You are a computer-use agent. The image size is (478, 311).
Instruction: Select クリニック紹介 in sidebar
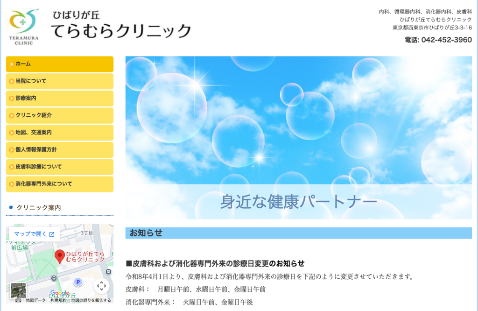coord(60,115)
